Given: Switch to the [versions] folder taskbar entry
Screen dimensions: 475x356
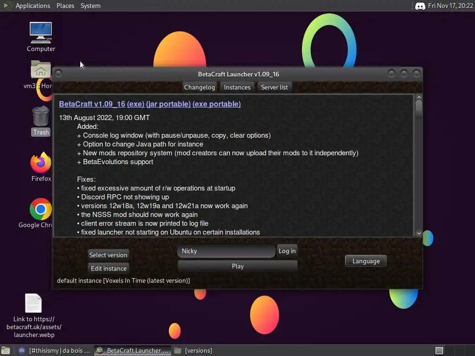Looking at the screenshot, I should 193,350.
